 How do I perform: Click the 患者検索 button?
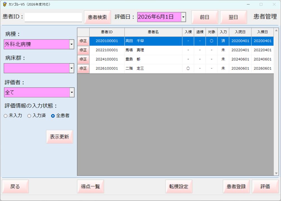97,17
